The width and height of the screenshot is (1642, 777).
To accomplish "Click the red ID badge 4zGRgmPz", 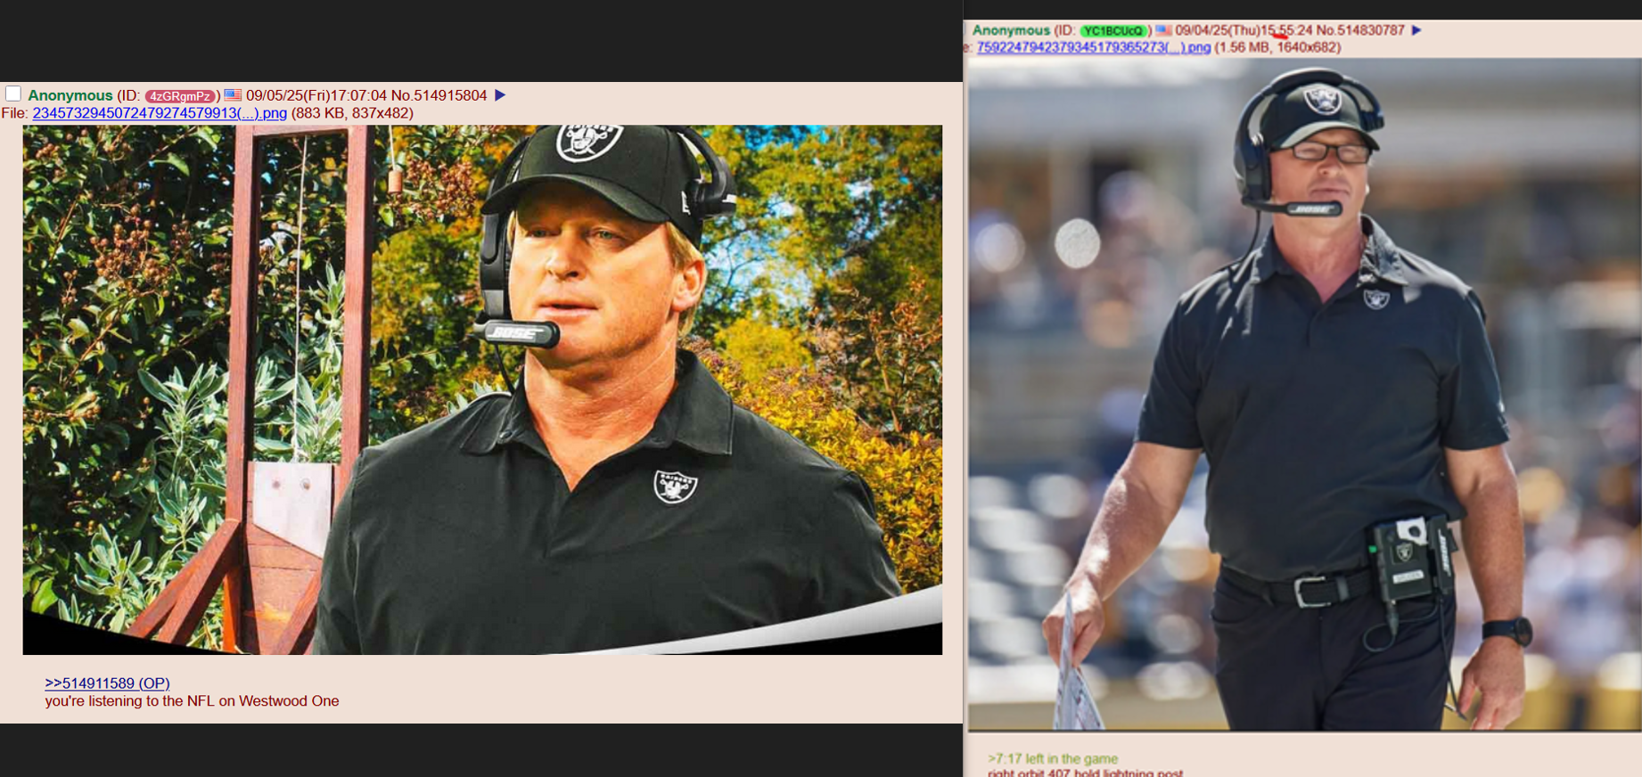I will pos(181,96).
